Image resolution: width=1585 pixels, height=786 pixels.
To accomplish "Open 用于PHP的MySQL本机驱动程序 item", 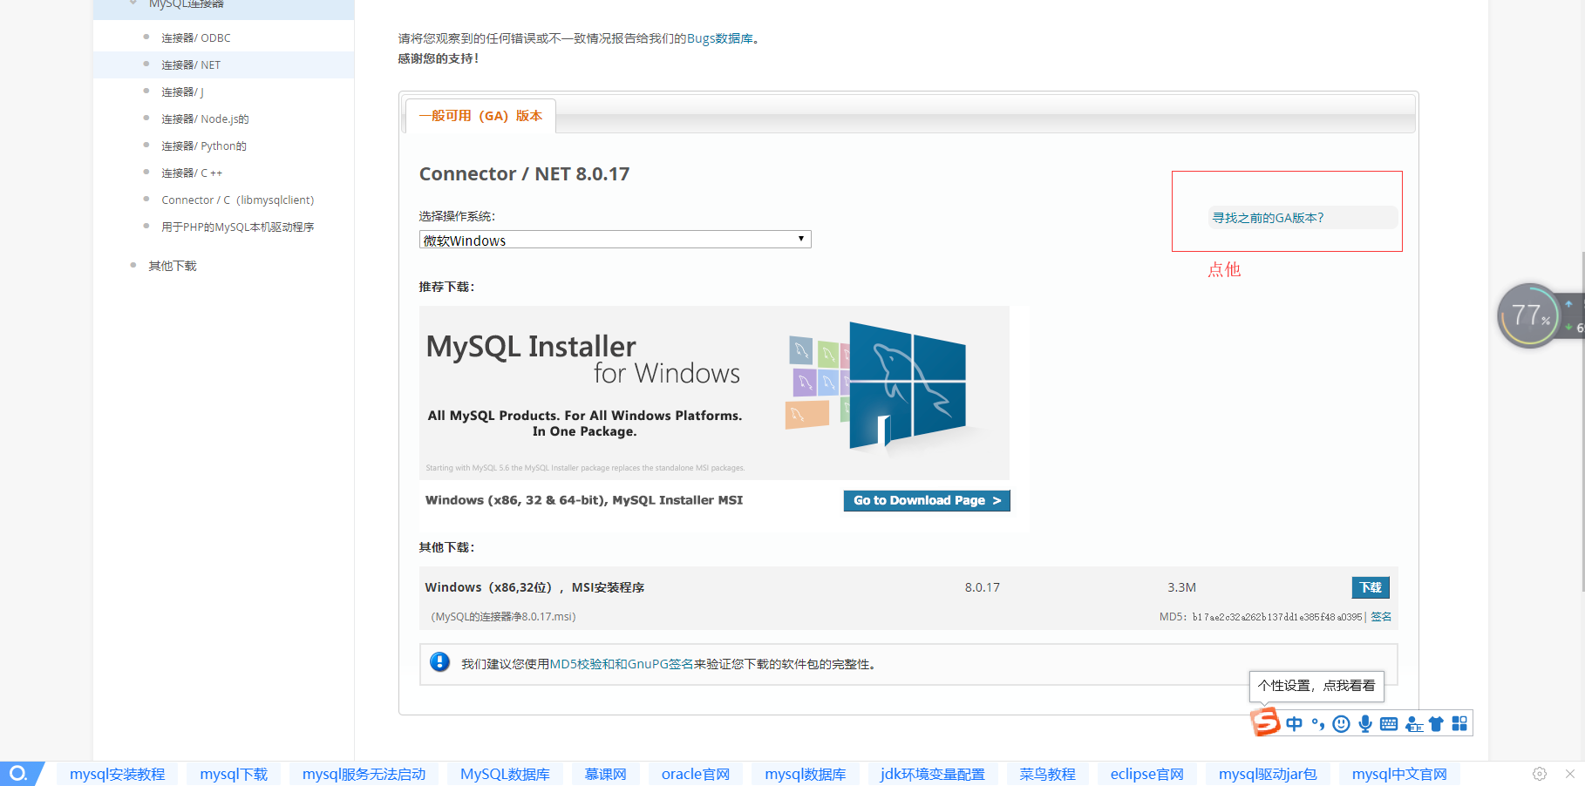I will point(237,227).
